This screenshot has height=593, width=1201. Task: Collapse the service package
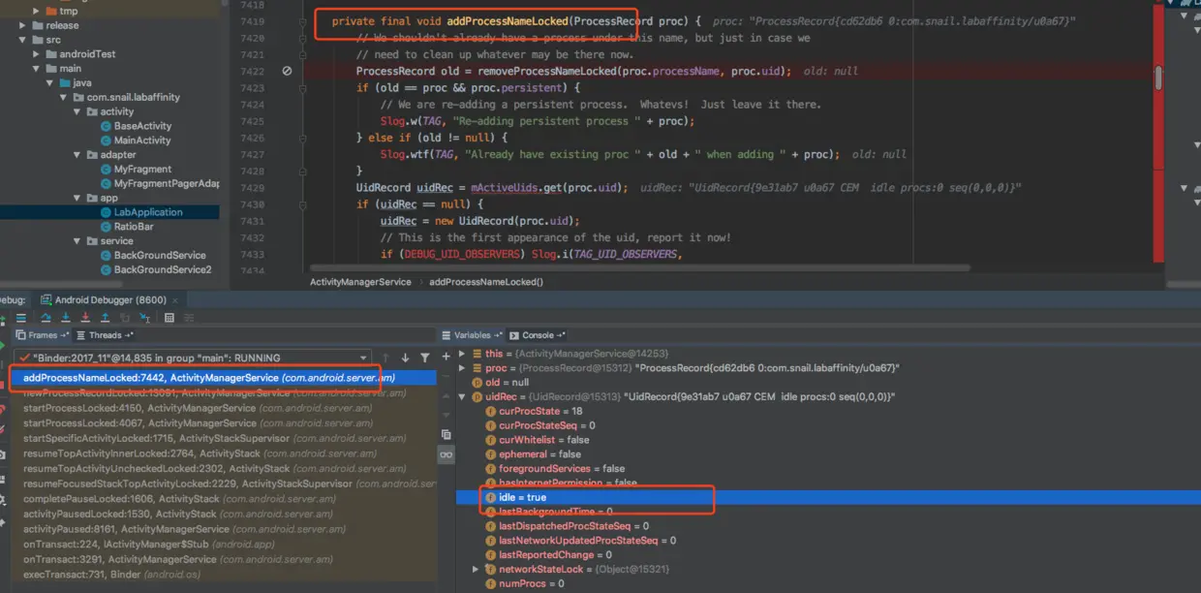(x=77, y=240)
